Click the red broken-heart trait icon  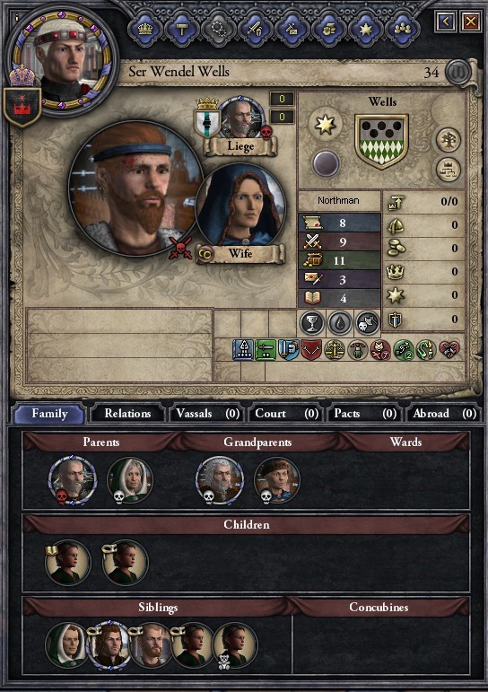pyautogui.click(x=449, y=349)
